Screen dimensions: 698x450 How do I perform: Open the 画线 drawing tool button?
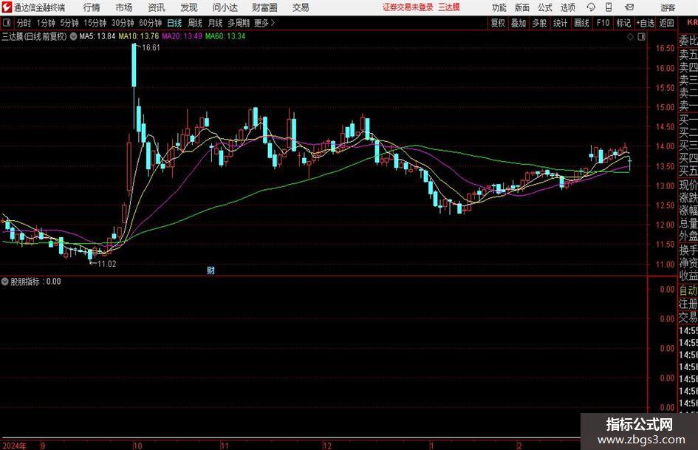coord(582,23)
